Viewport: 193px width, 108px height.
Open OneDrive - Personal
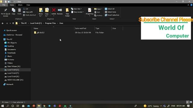pos(13,35)
